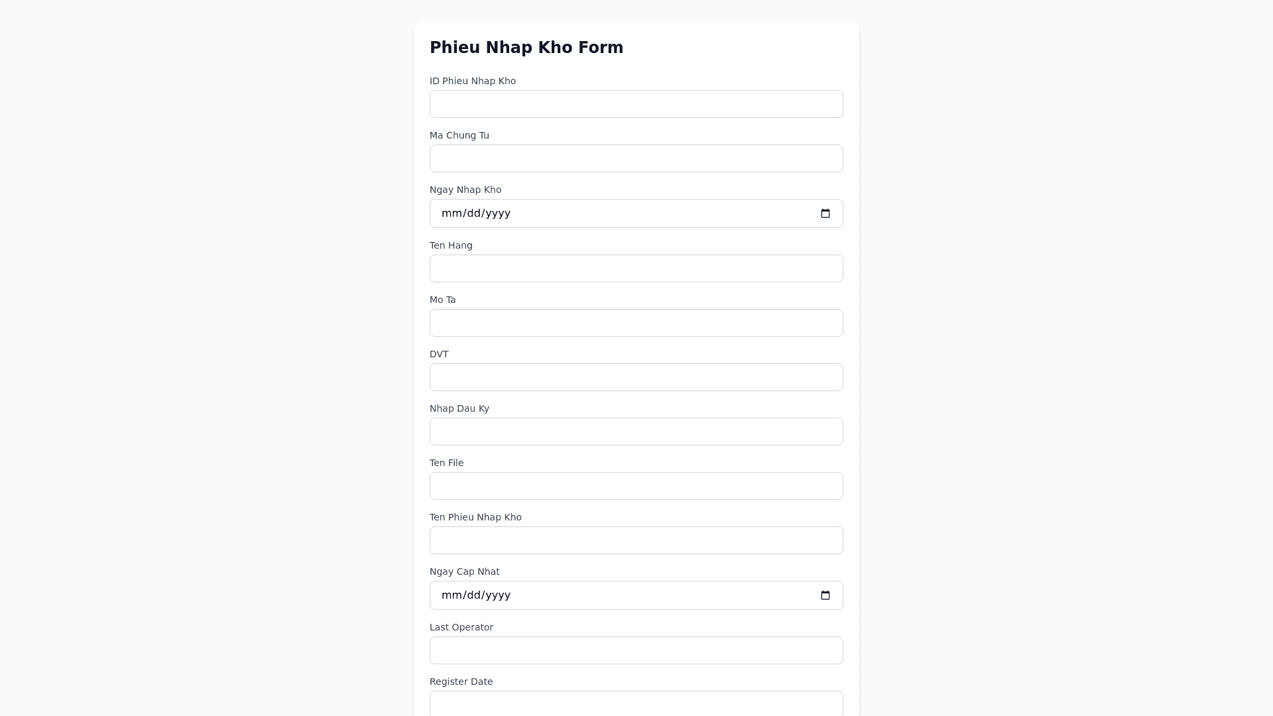
Task: Focus the Nhap Dau Ky input
Action: (636, 432)
